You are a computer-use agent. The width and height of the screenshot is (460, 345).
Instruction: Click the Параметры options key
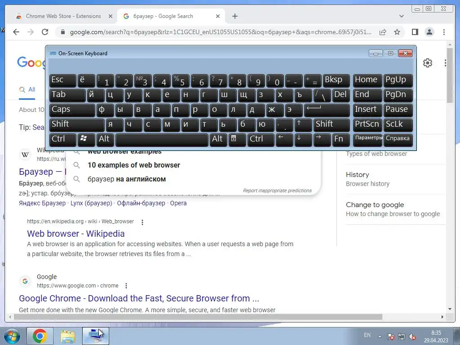(367, 139)
